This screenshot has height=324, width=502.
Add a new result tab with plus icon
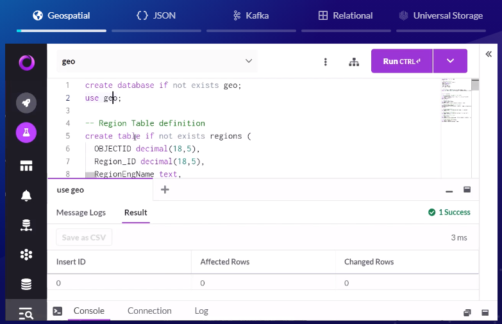(165, 190)
